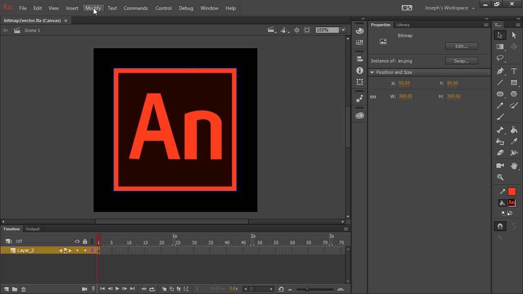Select the Selection tool
Screen dimensions: 523x294
coord(500,35)
